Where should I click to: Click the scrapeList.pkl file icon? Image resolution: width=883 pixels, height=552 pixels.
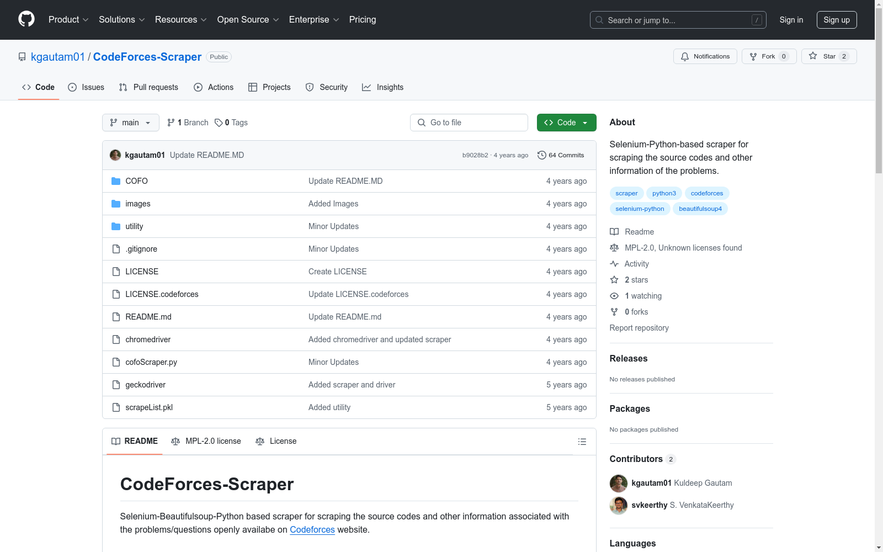click(116, 407)
